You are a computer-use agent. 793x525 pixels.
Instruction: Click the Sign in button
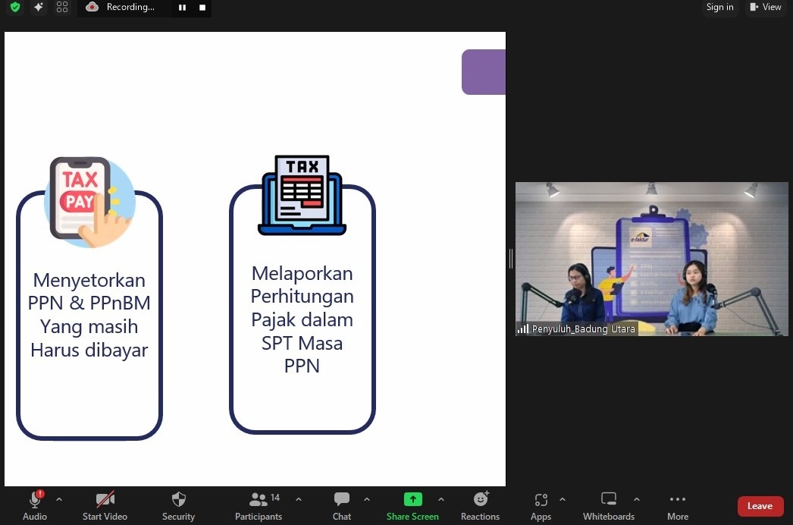pyautogui.click(x=719, y=8)
